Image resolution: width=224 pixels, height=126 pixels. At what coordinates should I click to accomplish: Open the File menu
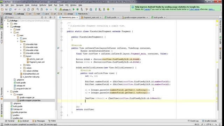pyautogui.click(x=2, y=5)
